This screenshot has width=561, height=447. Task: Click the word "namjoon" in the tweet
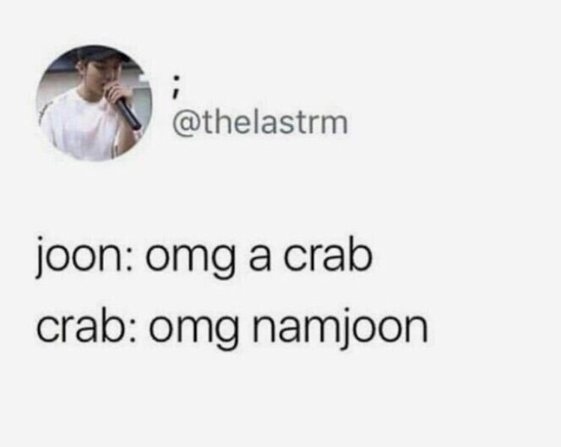pyautogui.click(x=340, y=328)
